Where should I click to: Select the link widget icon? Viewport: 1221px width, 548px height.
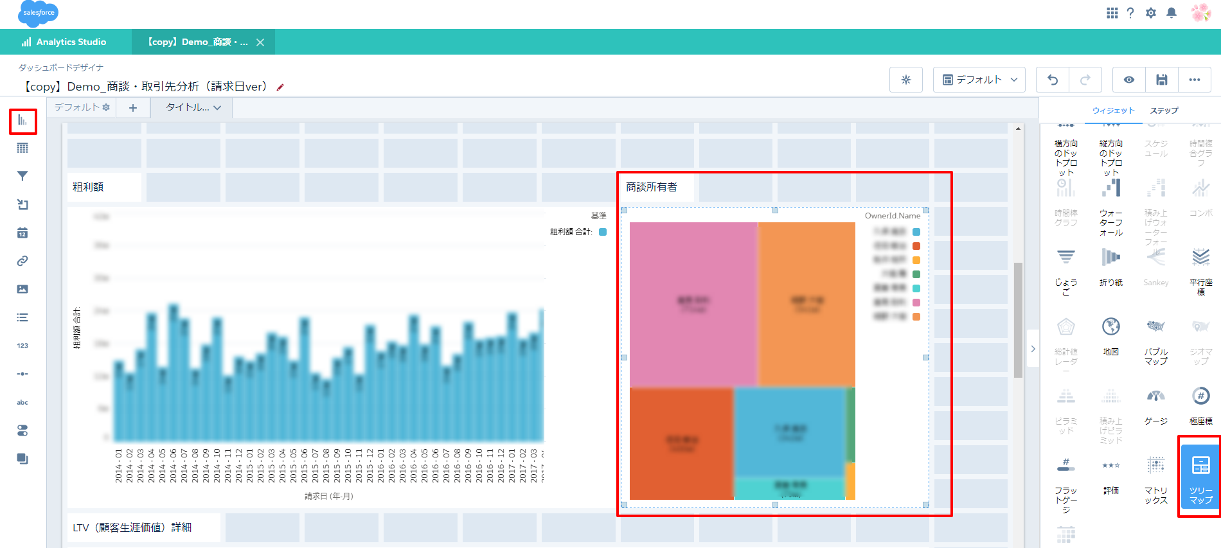click(22, 261)
